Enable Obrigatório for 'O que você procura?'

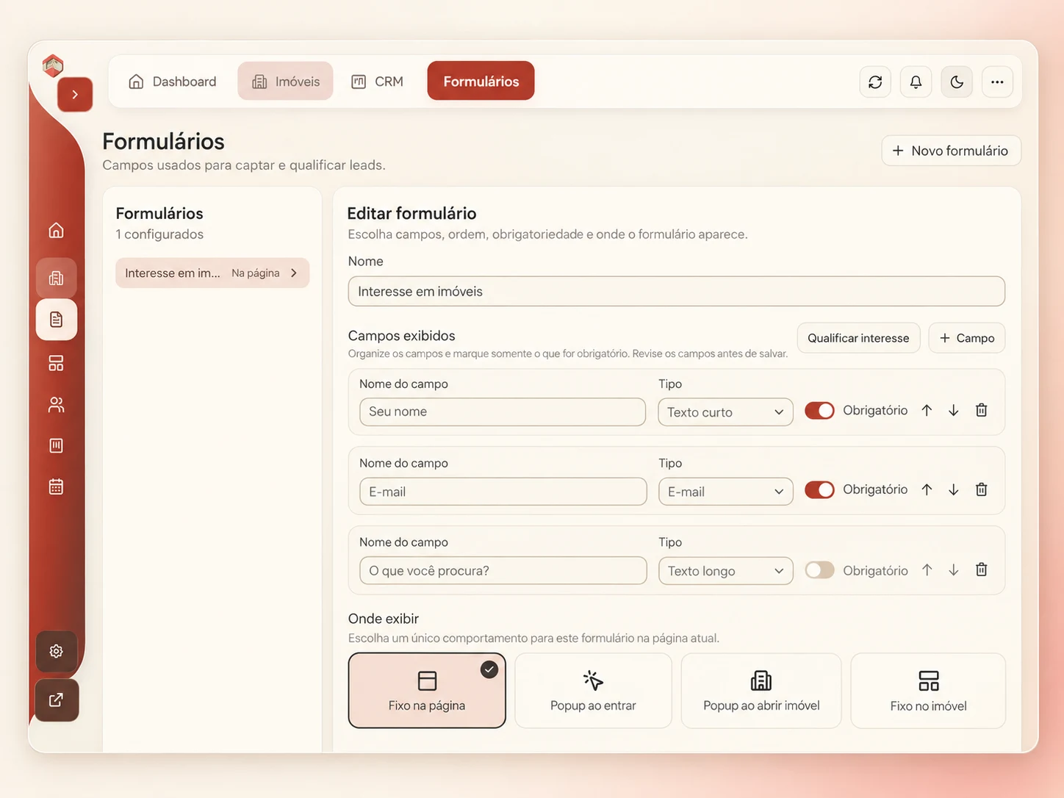(819, 570)
